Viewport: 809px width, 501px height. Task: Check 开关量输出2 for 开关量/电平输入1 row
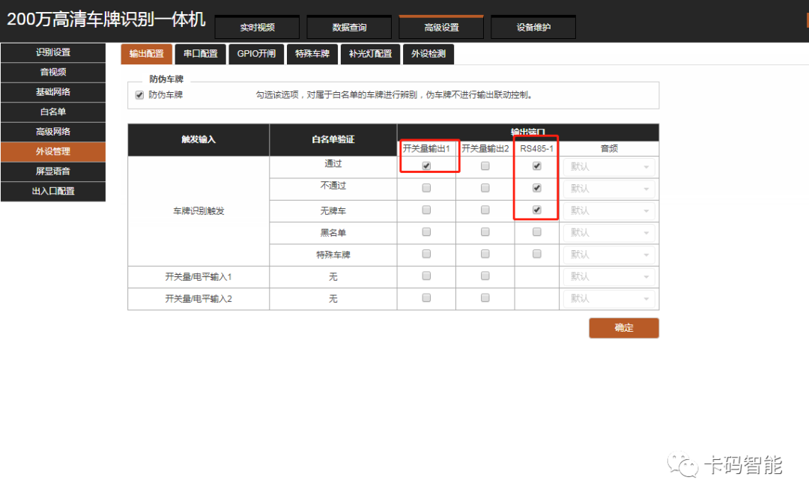click(485, 276)
